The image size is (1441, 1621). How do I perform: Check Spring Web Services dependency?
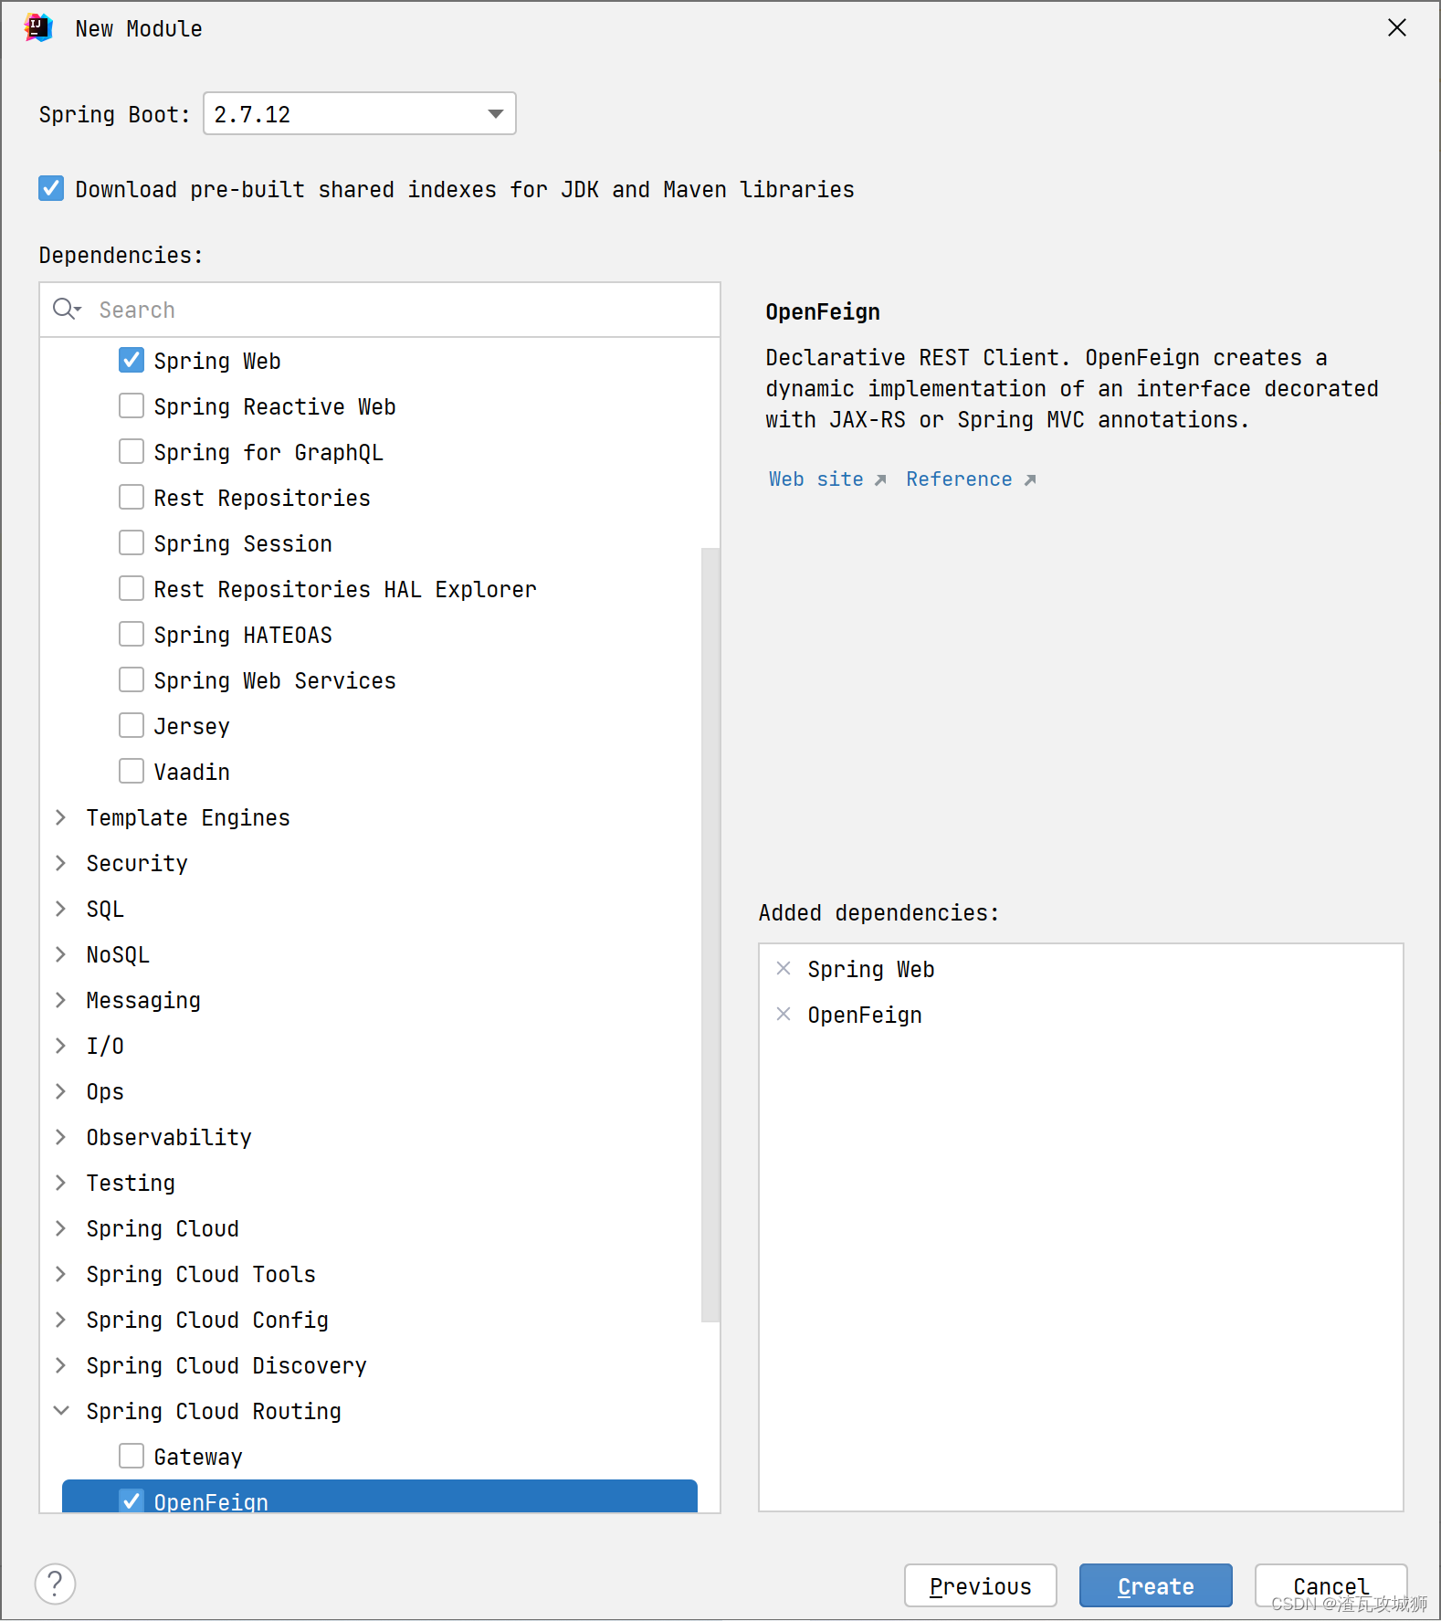click(x=131, y=680)
